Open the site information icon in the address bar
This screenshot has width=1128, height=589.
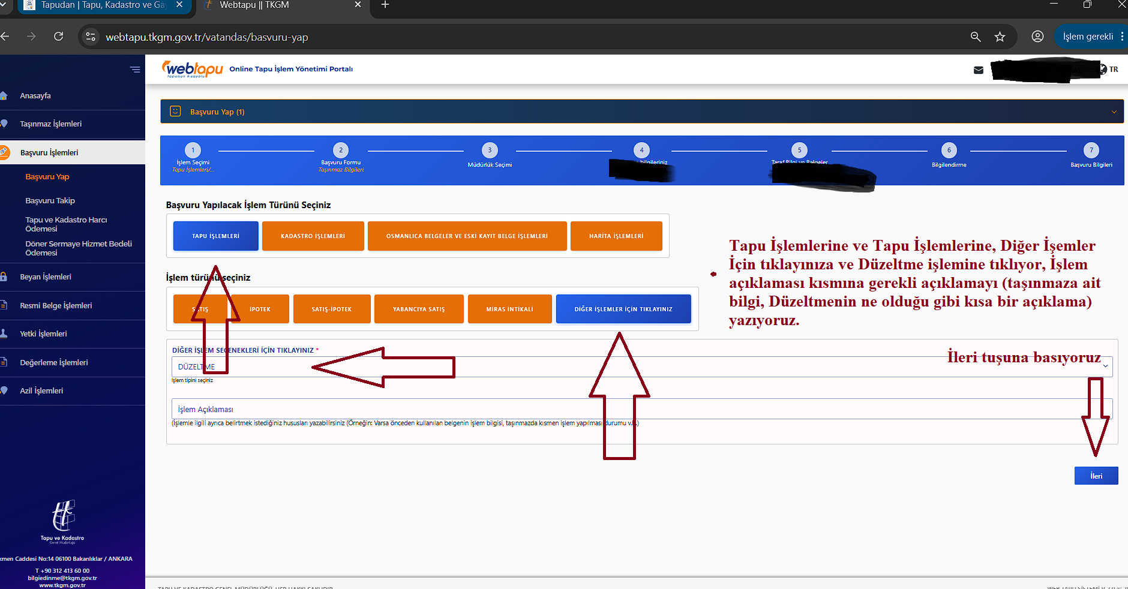tap(91, 37)
